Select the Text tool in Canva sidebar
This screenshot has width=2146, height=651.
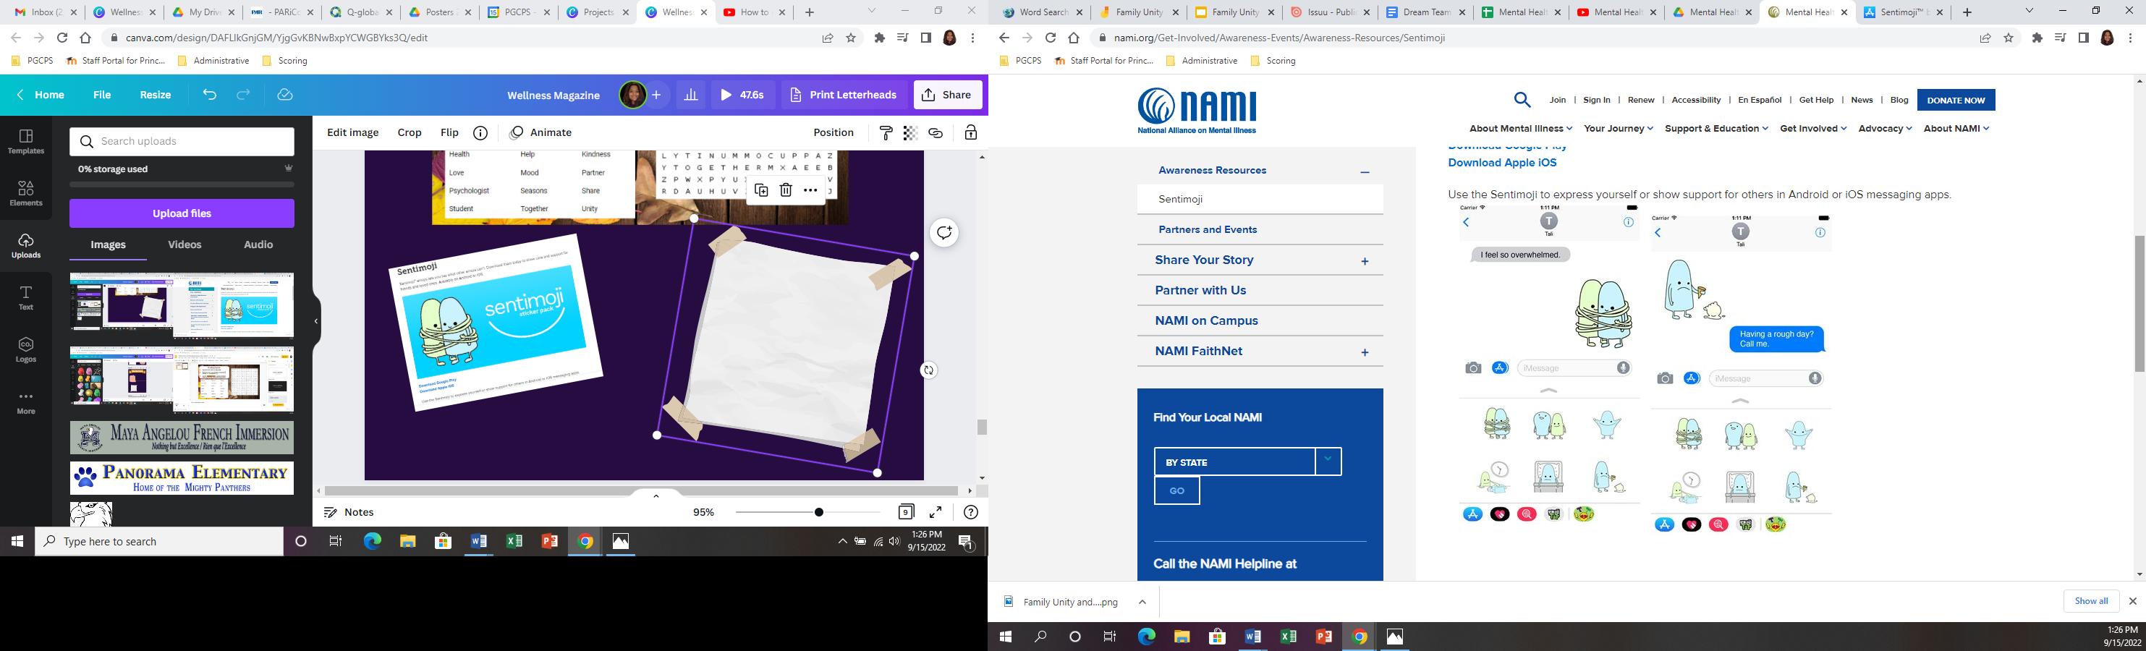tap(26, 298)
